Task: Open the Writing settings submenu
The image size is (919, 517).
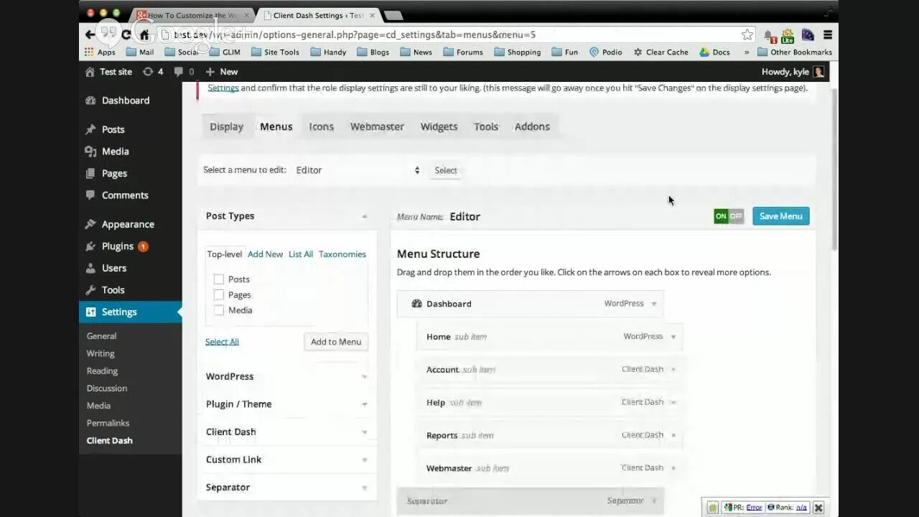Action: click(101, 353)
